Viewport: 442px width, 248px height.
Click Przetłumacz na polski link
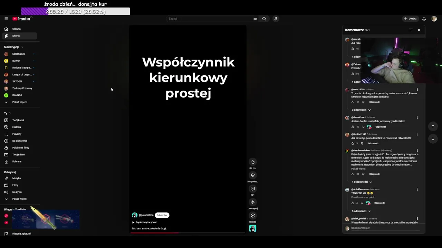click(x=363, y=197)
